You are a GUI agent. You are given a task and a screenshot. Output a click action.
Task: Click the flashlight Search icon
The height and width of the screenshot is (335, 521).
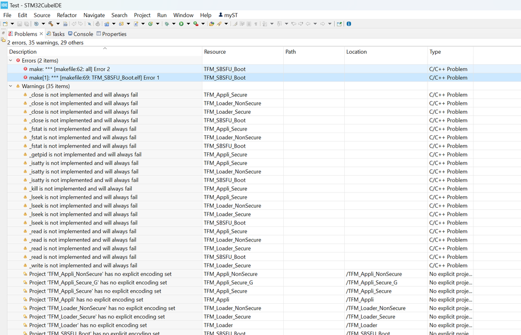219,24
